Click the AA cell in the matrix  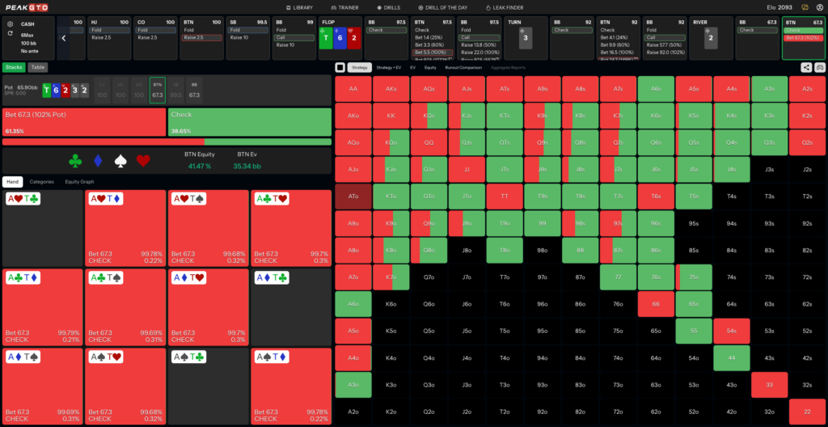pos(353,89)
